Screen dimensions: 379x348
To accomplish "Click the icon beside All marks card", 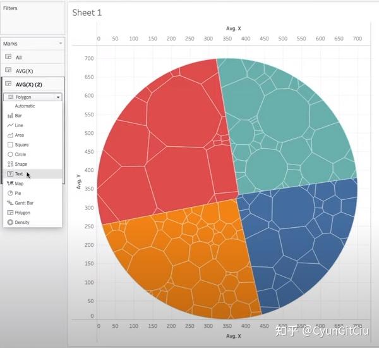I will click(x=8, y=57).
